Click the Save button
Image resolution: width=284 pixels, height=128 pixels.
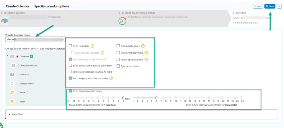(x=270, y=6)
